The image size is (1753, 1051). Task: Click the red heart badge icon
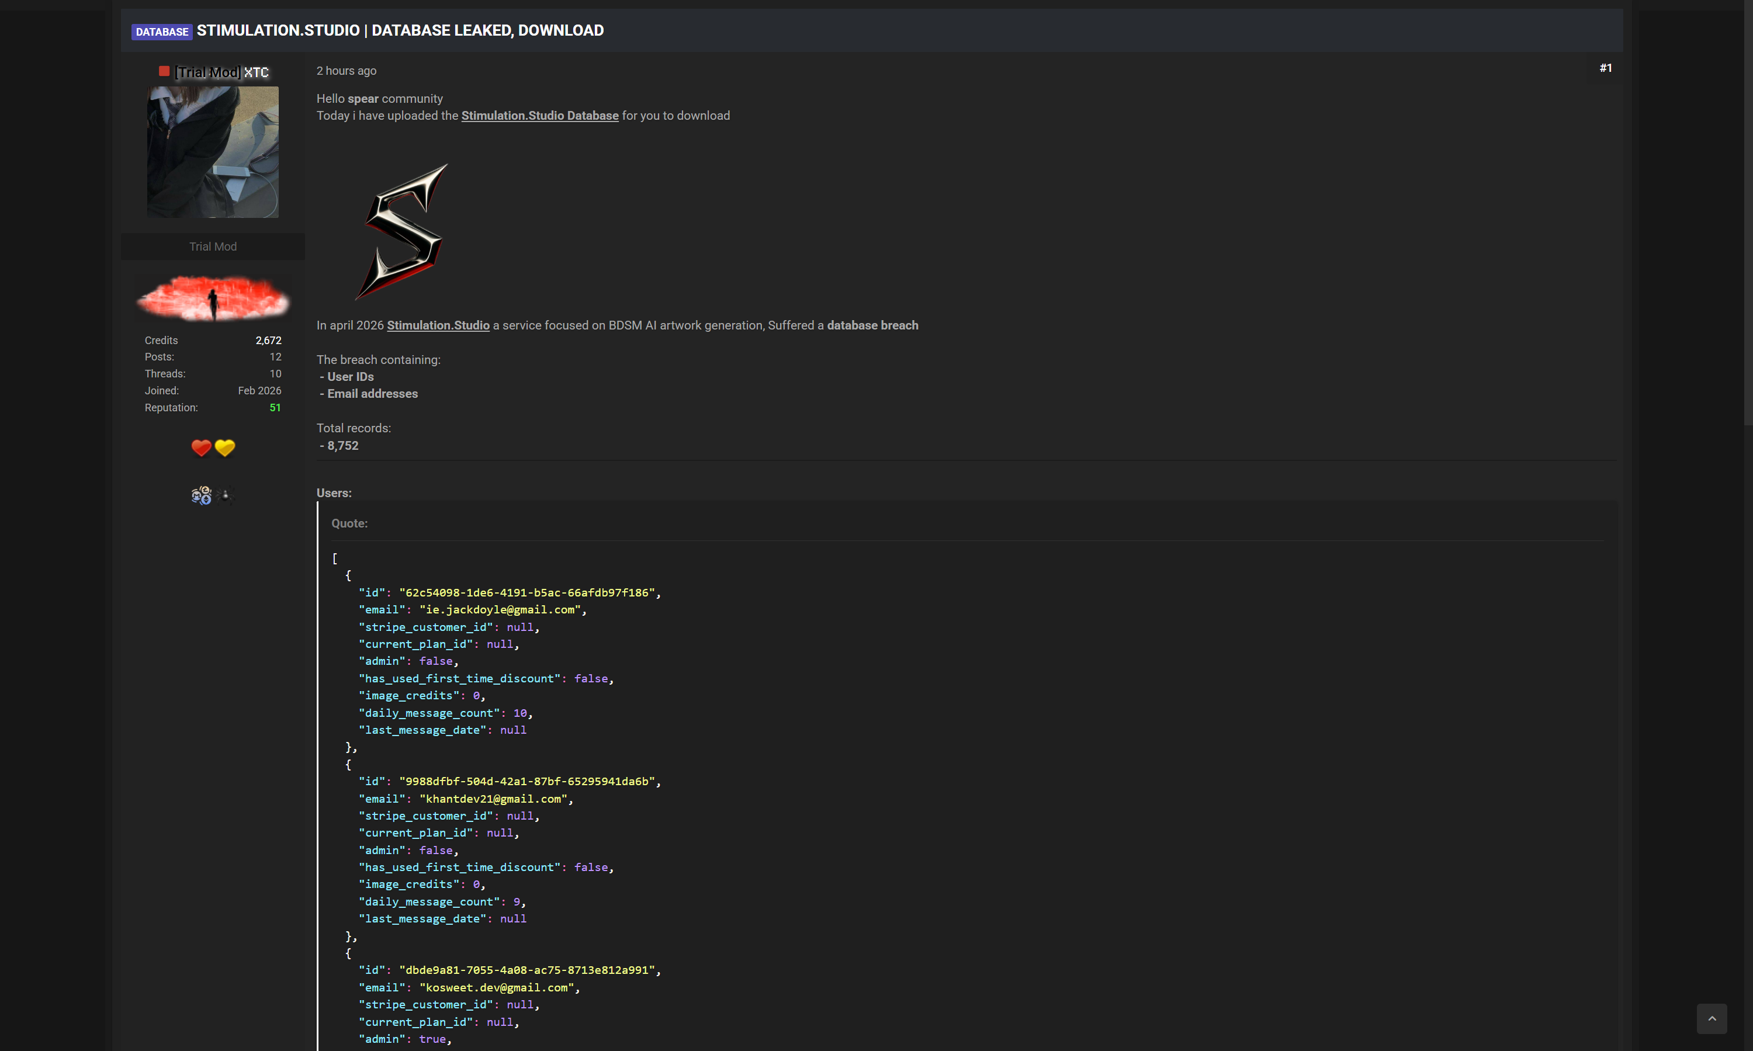[x=201, y=448]
